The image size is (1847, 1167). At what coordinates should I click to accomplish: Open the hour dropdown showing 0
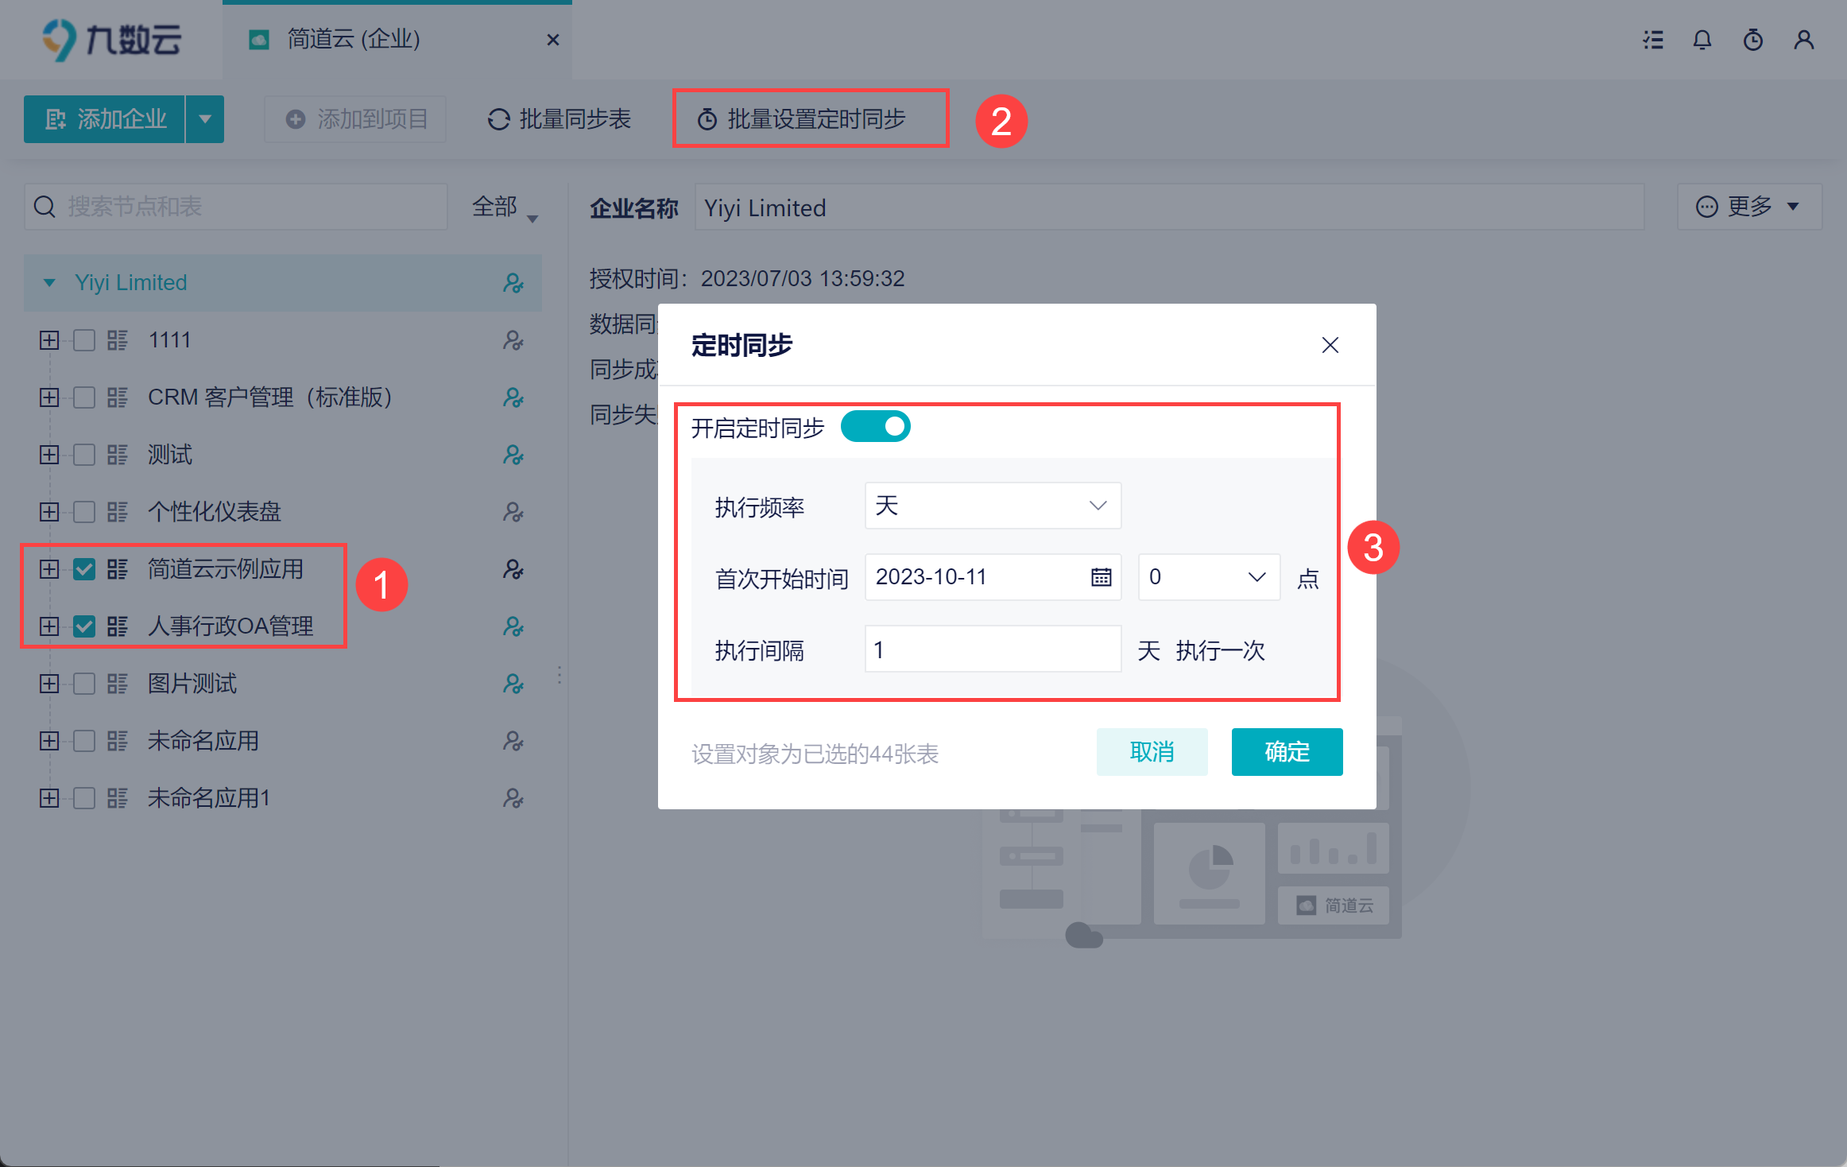1208,577
